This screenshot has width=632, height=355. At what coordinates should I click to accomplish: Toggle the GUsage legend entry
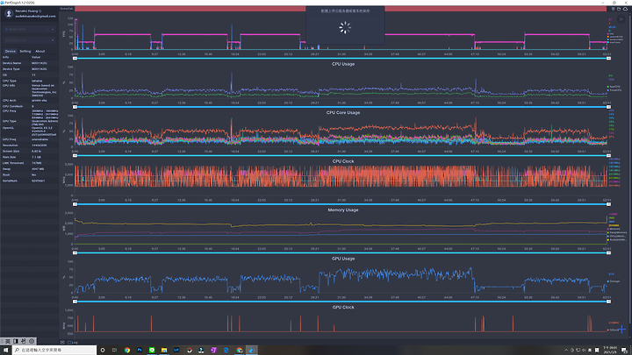pyautogui.click(x=614, y=281)
